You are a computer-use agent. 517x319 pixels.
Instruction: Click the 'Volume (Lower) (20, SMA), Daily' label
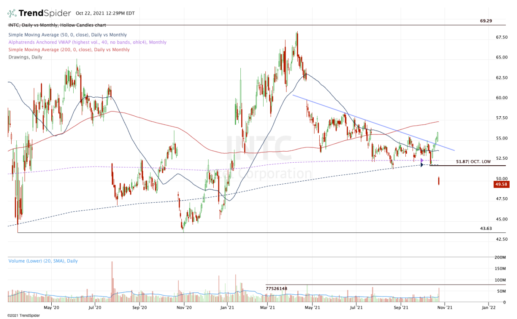pos(44,261)
